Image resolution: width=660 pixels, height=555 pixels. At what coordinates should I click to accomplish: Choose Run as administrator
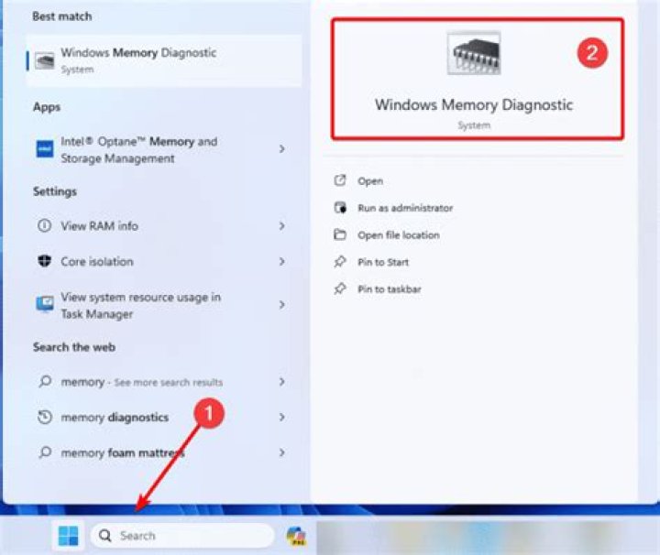coord(404,208)
